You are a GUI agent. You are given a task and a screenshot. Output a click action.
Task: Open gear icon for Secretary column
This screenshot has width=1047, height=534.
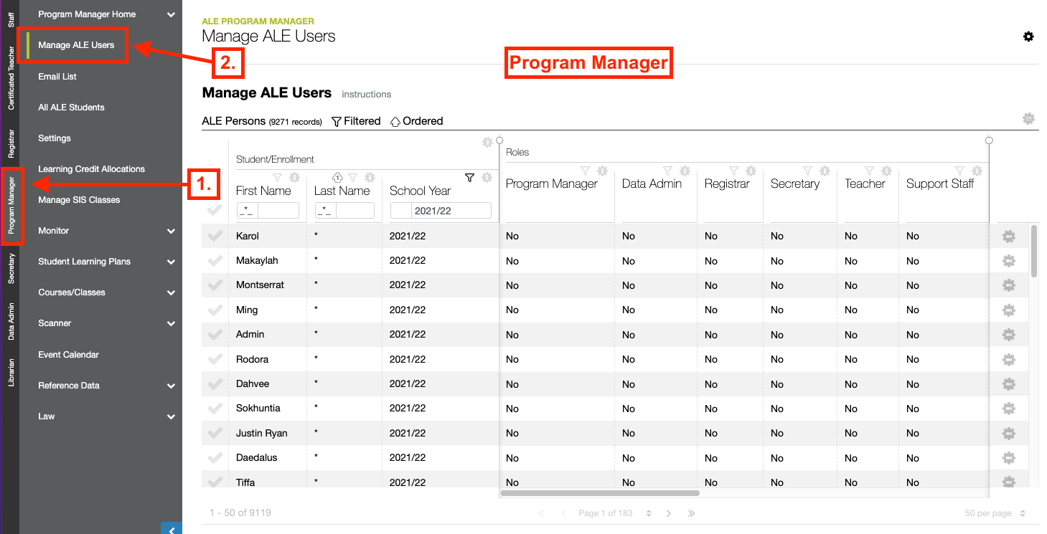(825, 171)
